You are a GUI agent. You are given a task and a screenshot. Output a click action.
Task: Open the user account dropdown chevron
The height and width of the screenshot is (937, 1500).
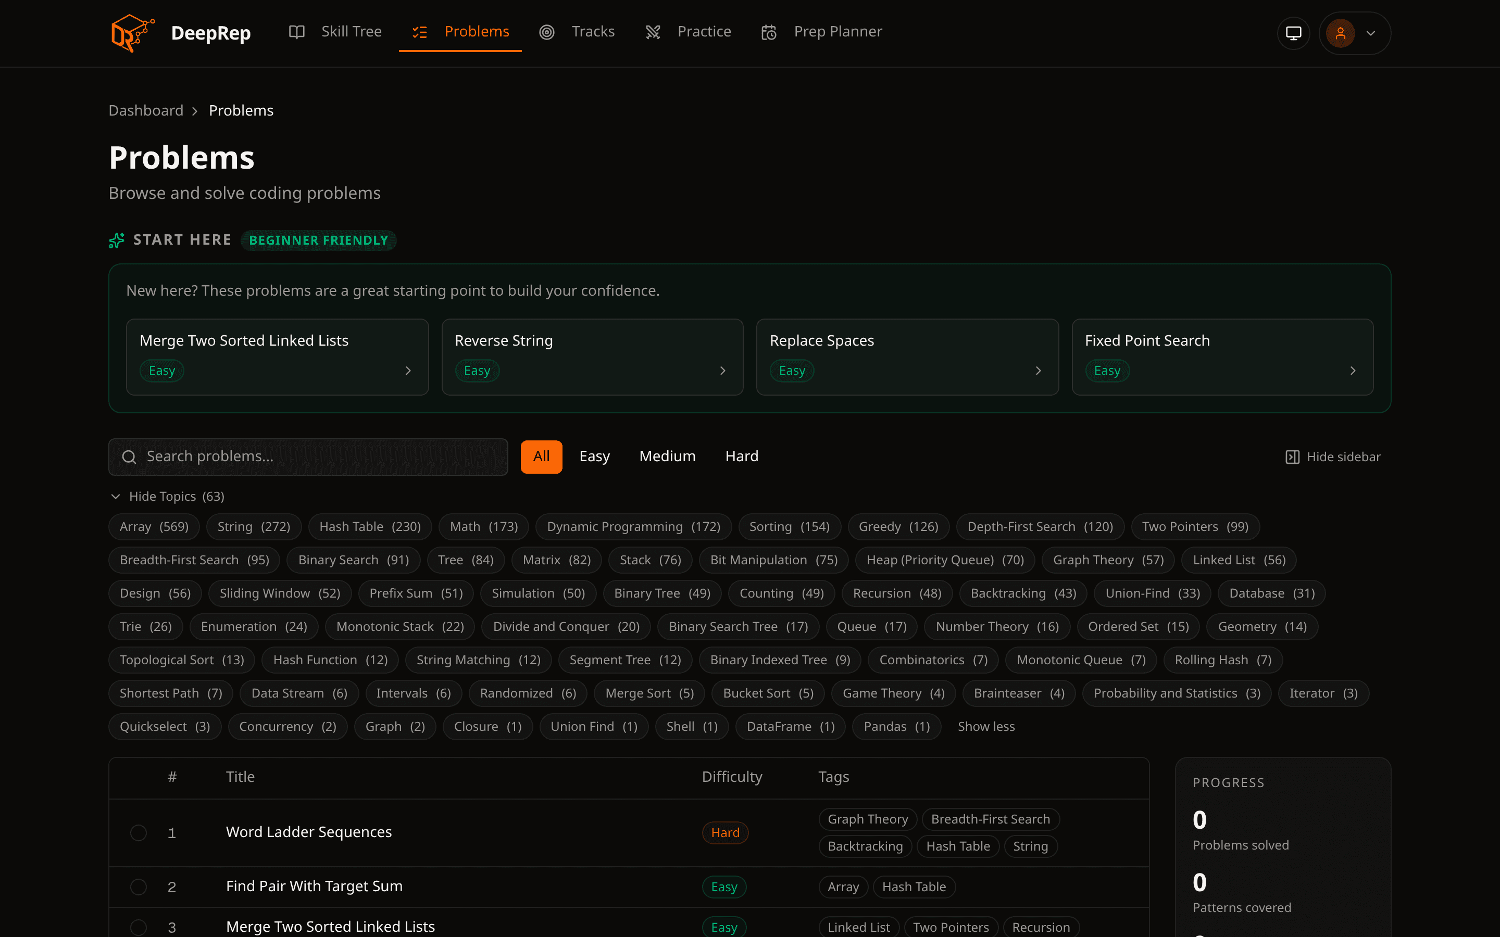click(1370, 33)
